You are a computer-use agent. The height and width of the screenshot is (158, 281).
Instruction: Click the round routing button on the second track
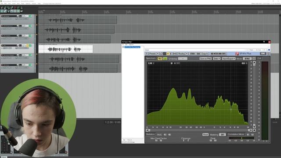23,26
